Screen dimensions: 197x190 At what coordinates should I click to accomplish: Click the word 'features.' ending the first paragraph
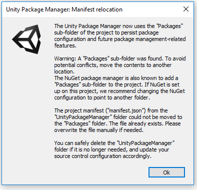[65, 45]
